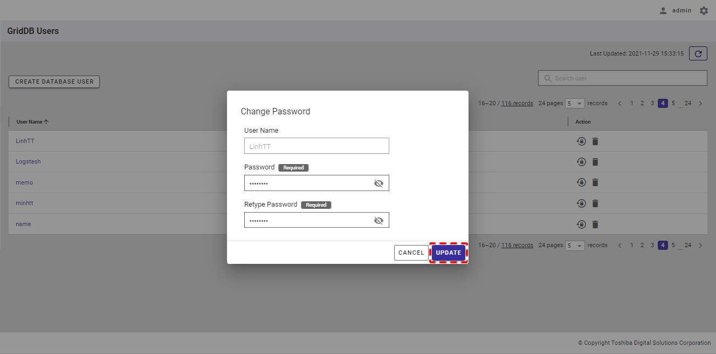Click the UPDATE button
The image size is (716, 354).
(x=449, y=253)
